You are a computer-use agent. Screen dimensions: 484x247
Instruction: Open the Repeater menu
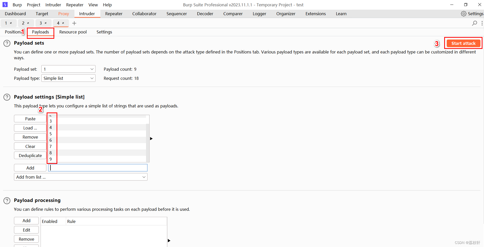(75, 5)
